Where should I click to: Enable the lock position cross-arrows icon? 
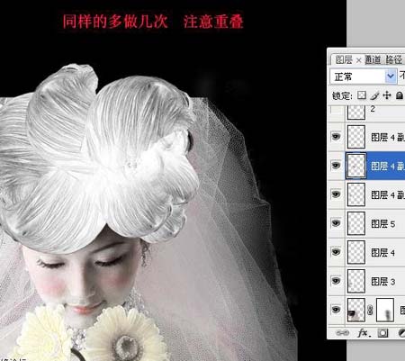[x=387, y=95]
